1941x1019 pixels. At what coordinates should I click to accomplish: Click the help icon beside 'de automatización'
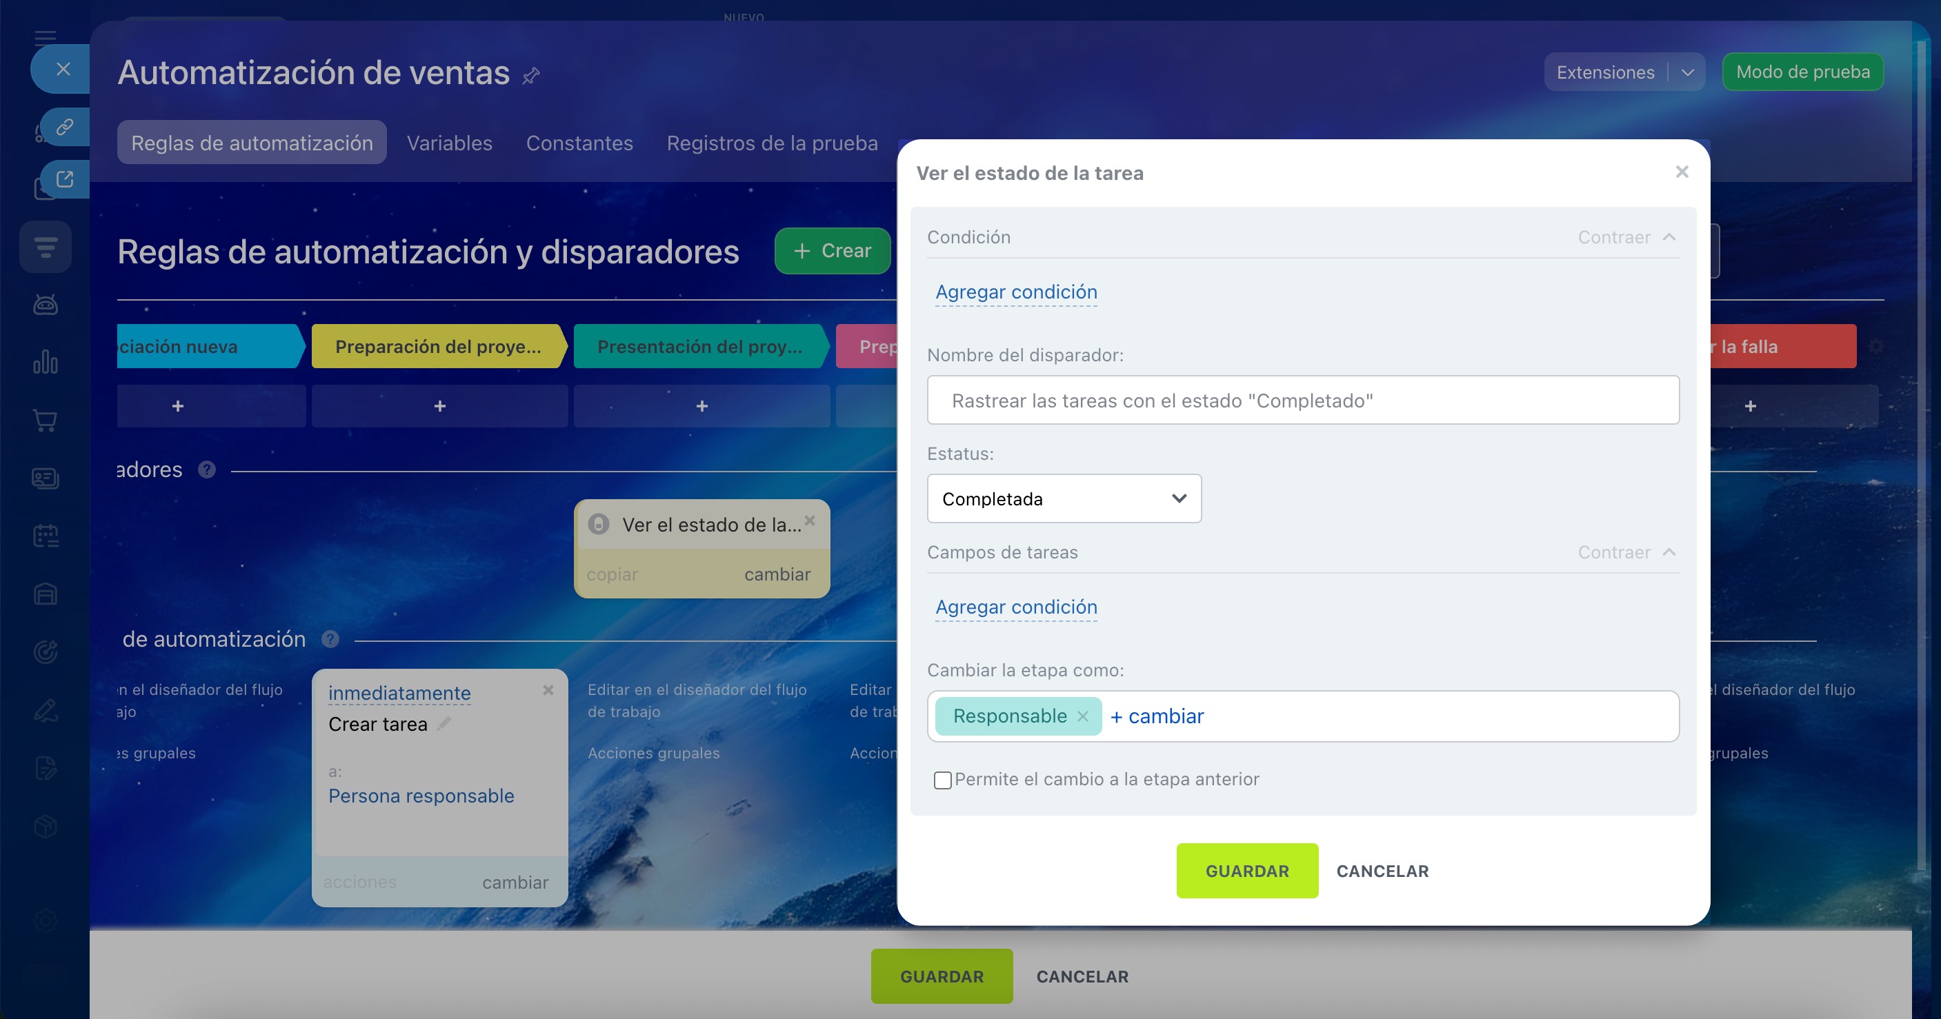click(330, 639)
